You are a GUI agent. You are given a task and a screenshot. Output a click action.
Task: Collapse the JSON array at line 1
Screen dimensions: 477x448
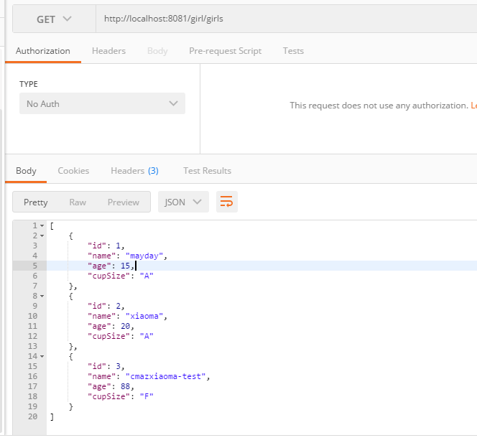(x=42, y=225)
